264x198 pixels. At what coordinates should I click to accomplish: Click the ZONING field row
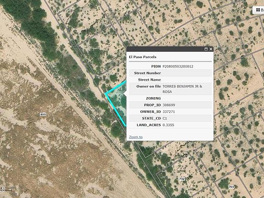click(x=170, y=99)
